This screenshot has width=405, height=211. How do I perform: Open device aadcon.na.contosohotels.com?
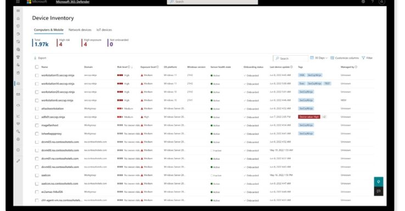click(x=60, y=184)
